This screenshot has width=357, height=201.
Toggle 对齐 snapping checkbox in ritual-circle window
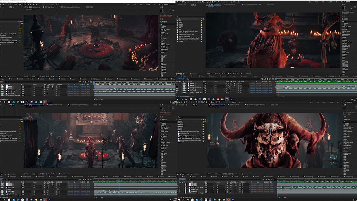50,4
